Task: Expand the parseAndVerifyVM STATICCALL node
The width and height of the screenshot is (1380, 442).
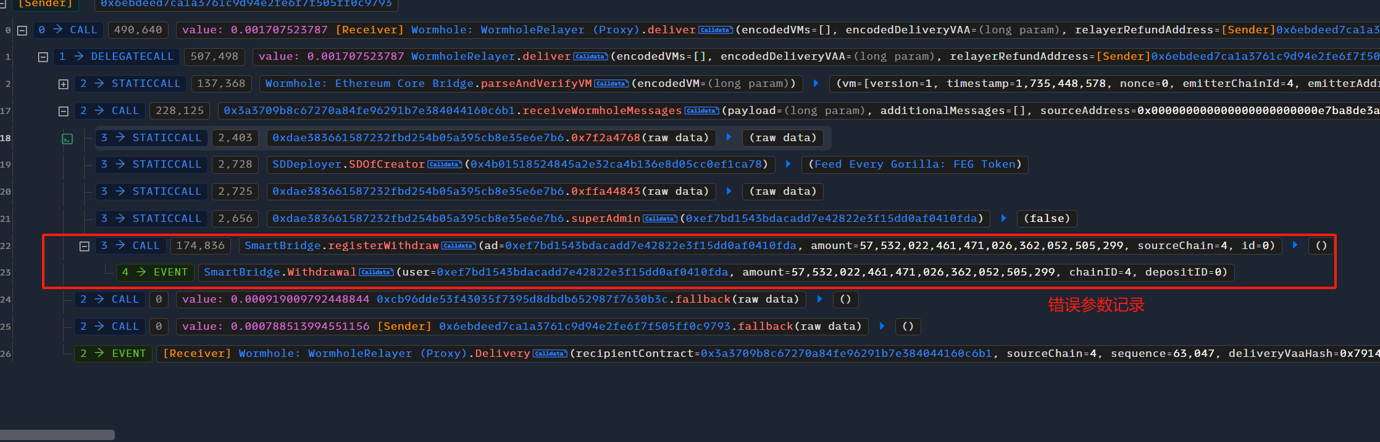Action: pos(64,84)
